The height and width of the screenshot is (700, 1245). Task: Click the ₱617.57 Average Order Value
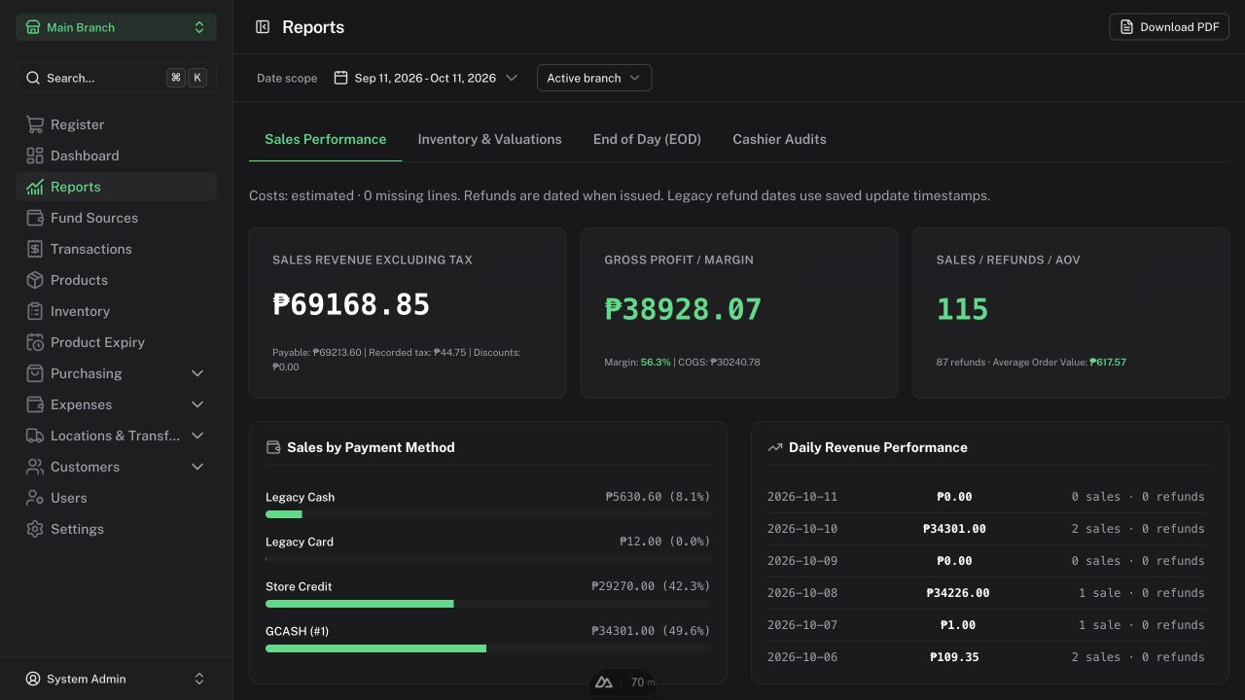pos(1108,362)
